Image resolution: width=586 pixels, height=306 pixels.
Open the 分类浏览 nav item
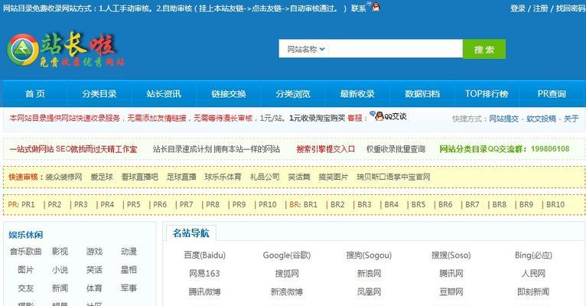click(x=293, y=94)
